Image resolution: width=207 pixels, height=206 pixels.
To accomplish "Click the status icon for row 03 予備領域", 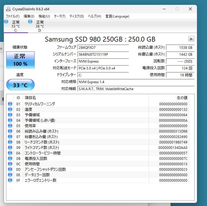I will point(10,115).
